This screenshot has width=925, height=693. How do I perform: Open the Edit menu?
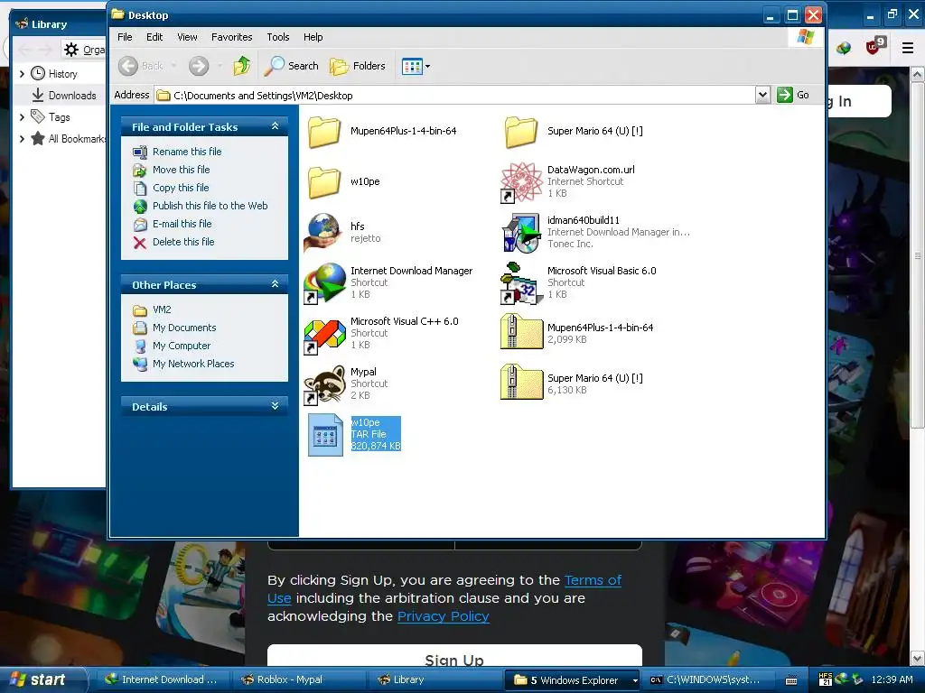[154, 37]
